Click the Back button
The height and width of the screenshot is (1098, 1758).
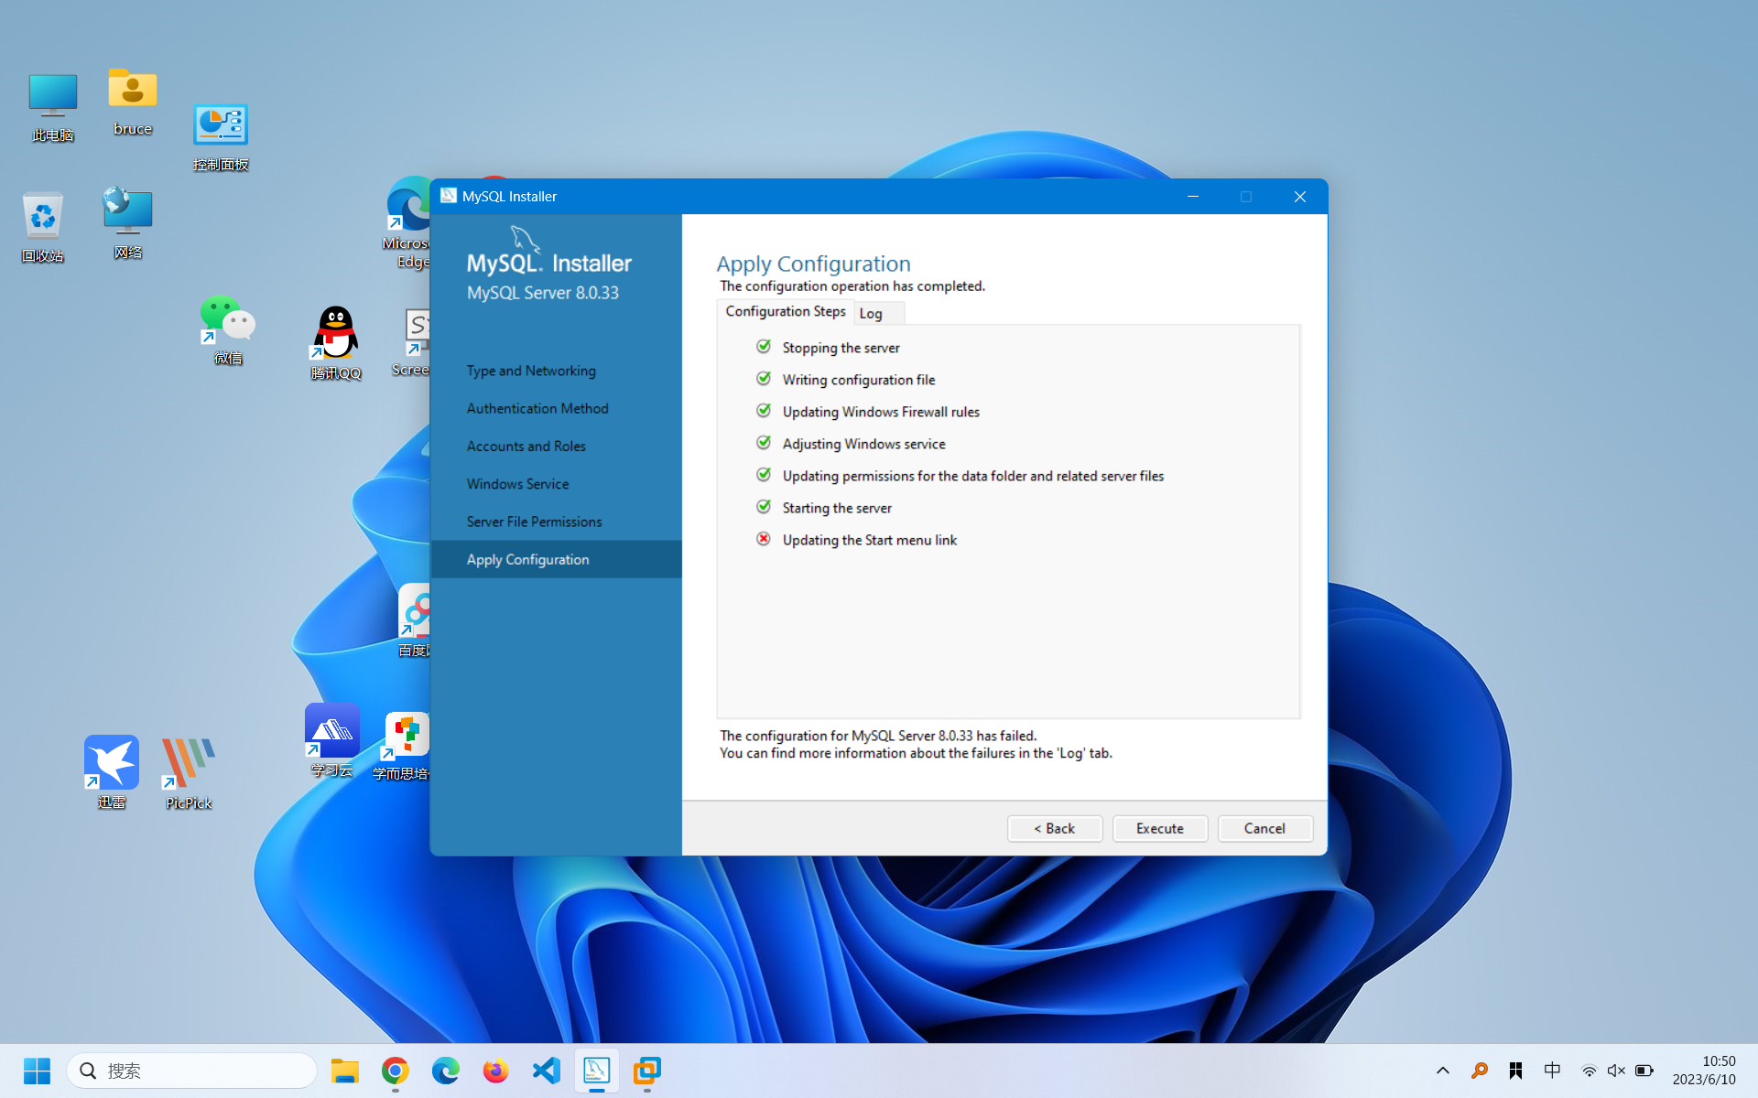[x=1055, y=828]
